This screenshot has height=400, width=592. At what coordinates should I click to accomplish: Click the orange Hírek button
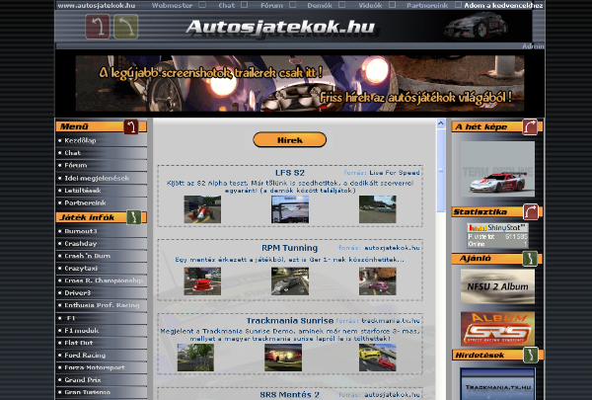(289, 140)
